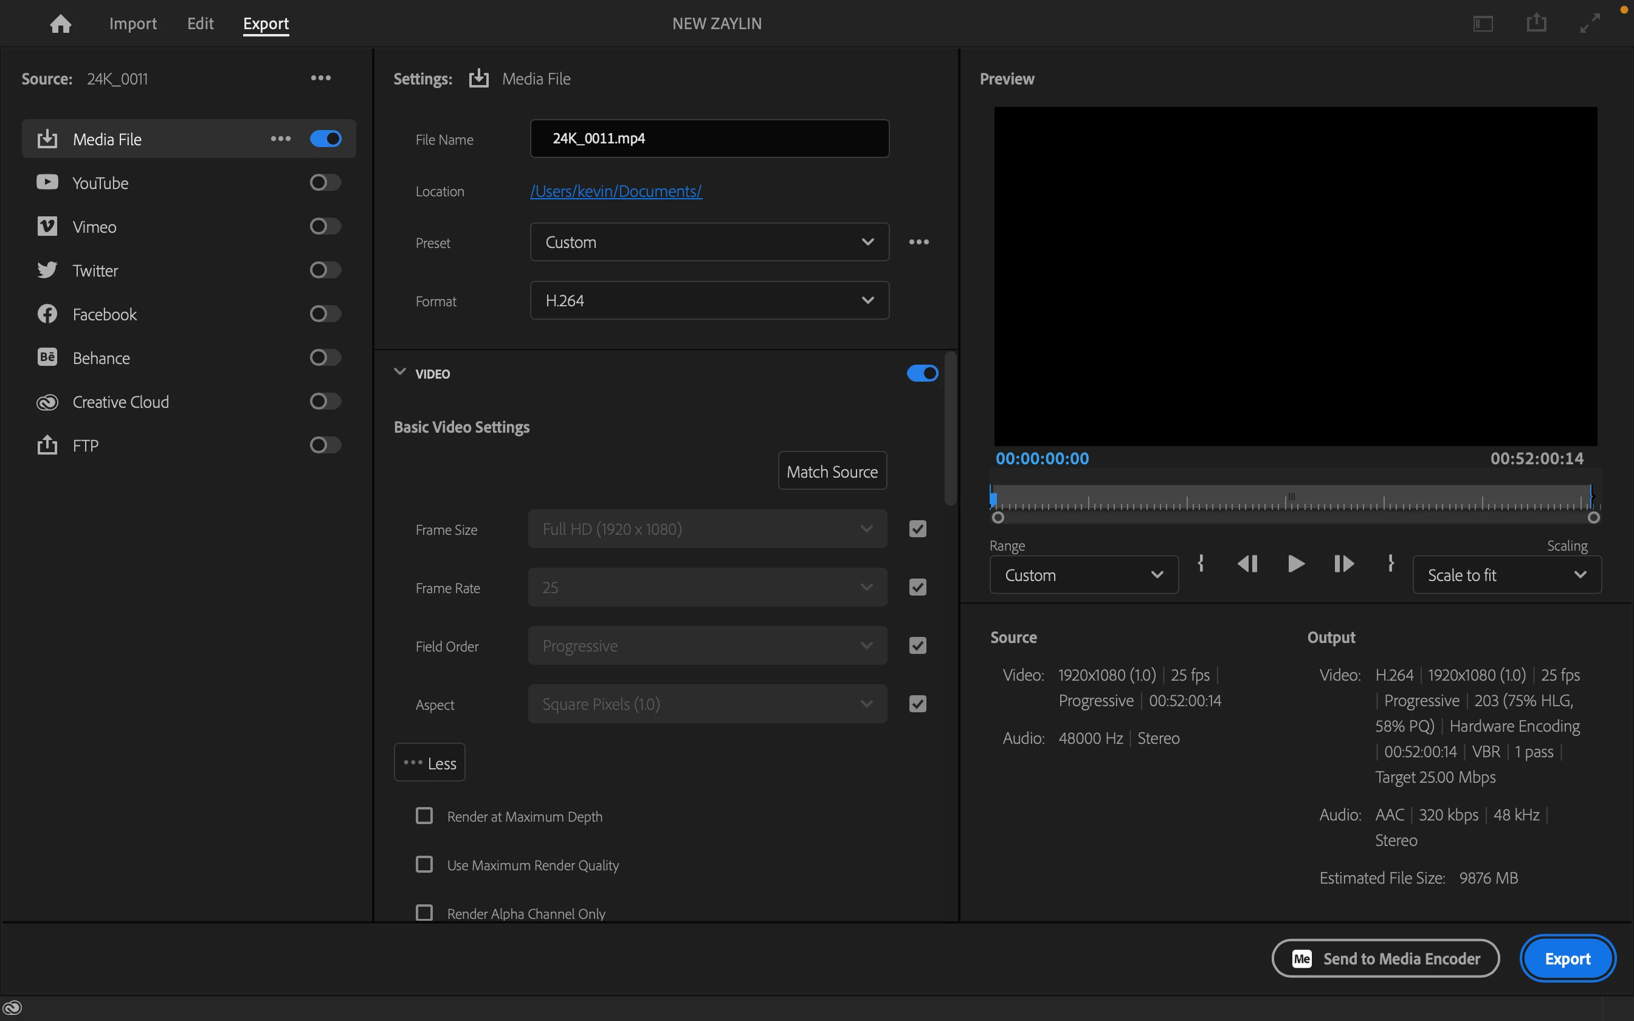Screen dimensions: 1634x1021
Task: Click the quick export share icon
Action: tap(1536, 22)
